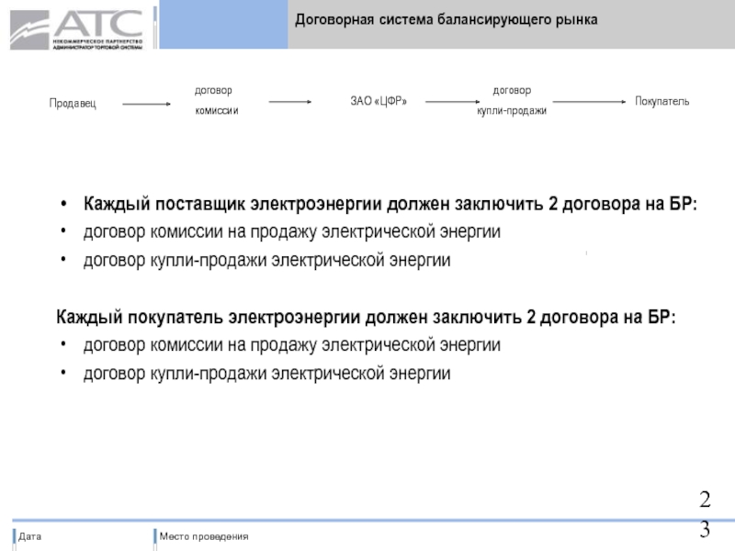Select heading 'Каждый покупатель электроэнергии должен заключить'

pos(366,317)
